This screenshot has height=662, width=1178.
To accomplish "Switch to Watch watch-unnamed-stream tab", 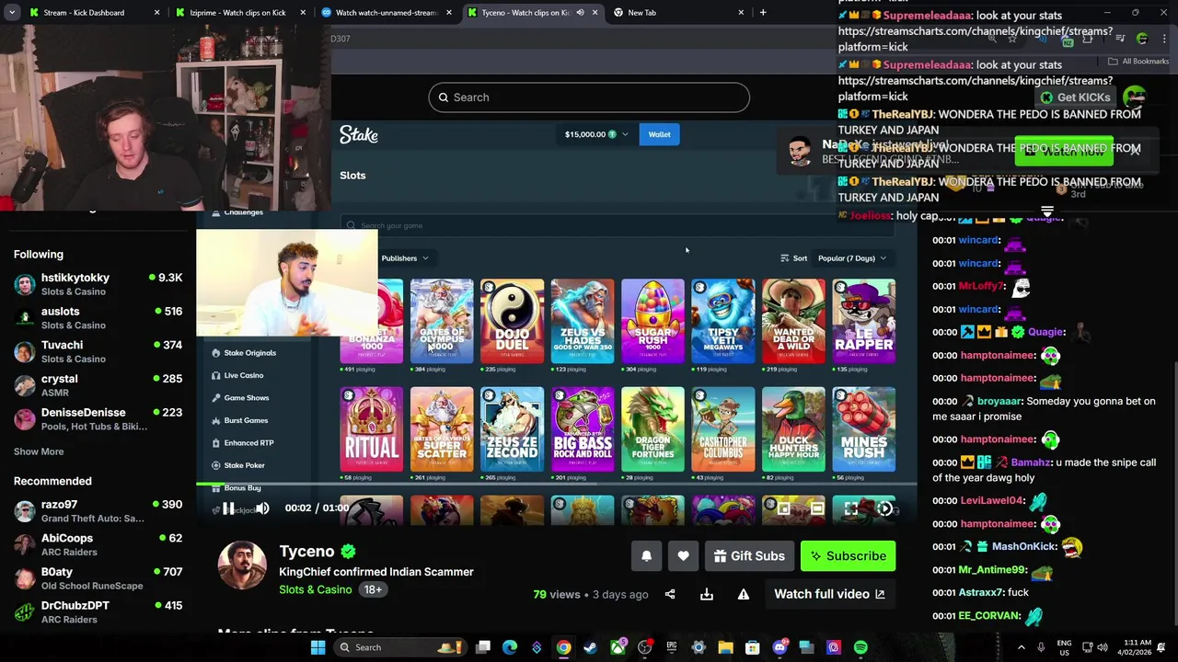I will click(x=386, y=13).
